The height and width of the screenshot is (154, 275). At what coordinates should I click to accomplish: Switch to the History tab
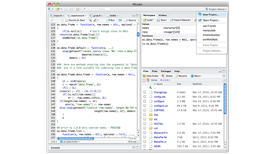click(162, 15)
